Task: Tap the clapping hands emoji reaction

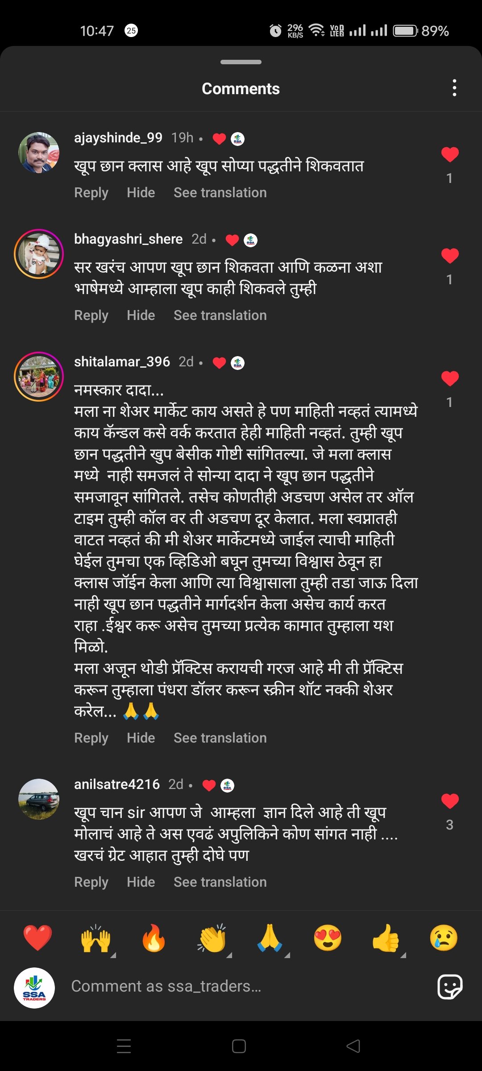Action: [212, 938]
